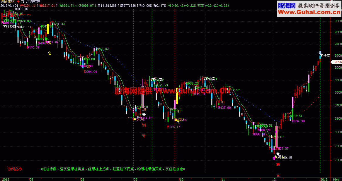Click the 11 month label on the time axis

223,180
